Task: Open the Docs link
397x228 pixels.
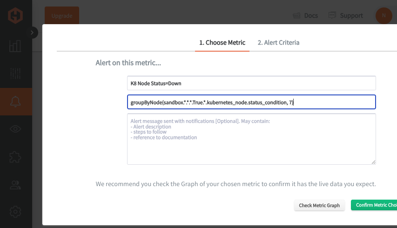Action: pos(305,16)
